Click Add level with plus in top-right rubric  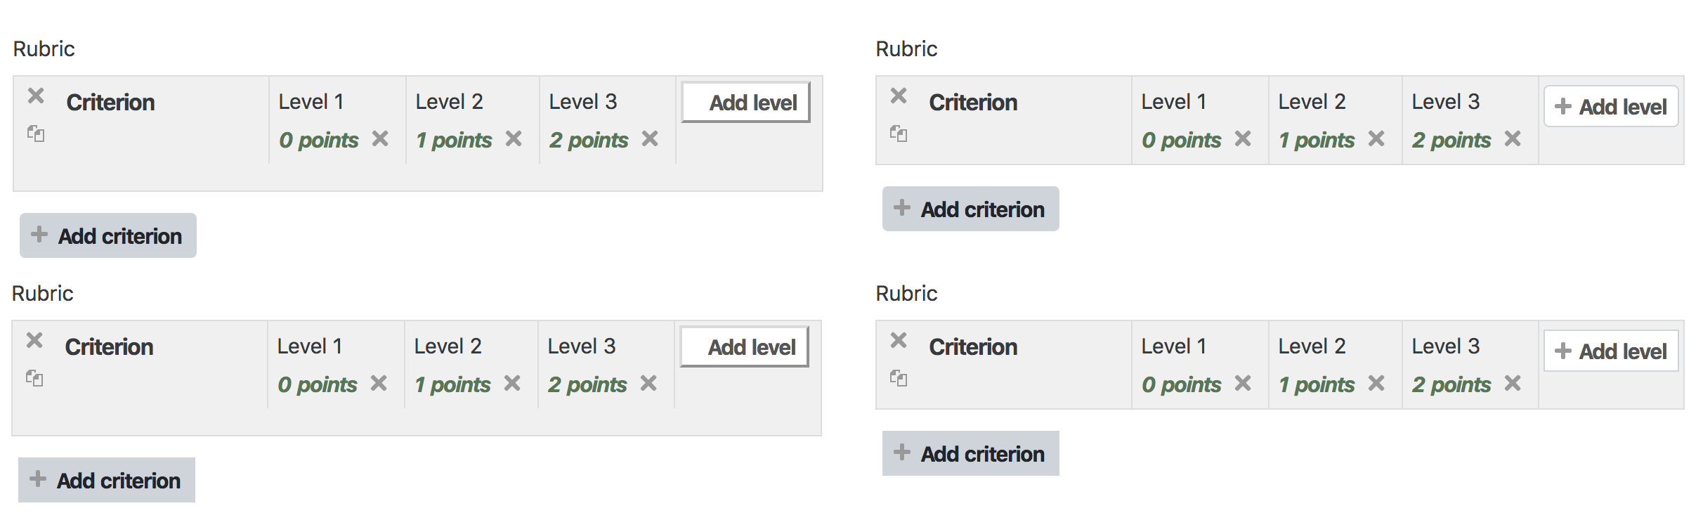click(1611, 107)
